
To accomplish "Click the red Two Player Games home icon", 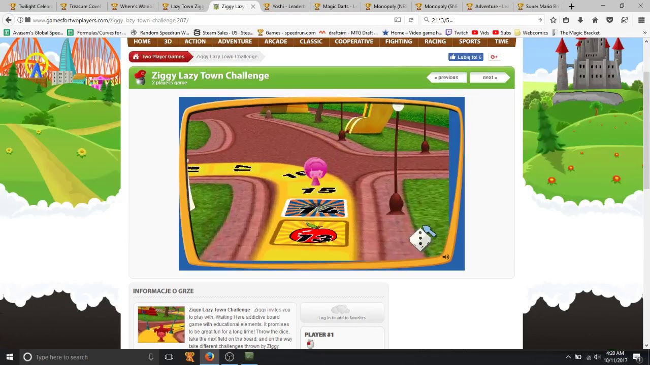I will 136,57.
